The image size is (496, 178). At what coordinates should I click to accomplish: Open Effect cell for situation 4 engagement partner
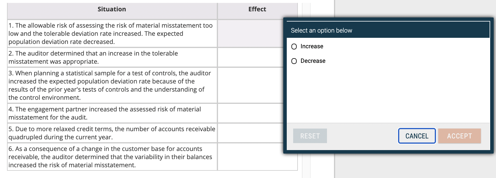(251, 113)
